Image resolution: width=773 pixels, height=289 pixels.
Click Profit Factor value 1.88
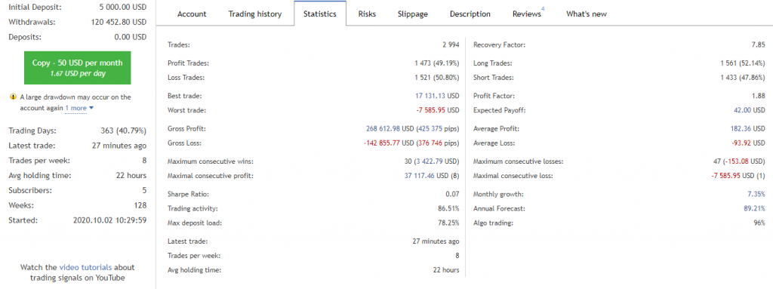759,96
